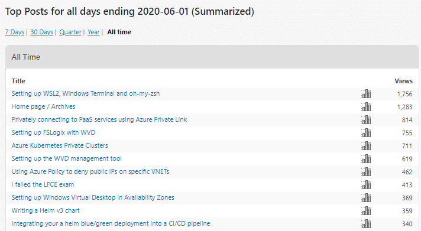
Task: Open Setting up WSL2, Windows Terminal post
Action: (86, 93)
